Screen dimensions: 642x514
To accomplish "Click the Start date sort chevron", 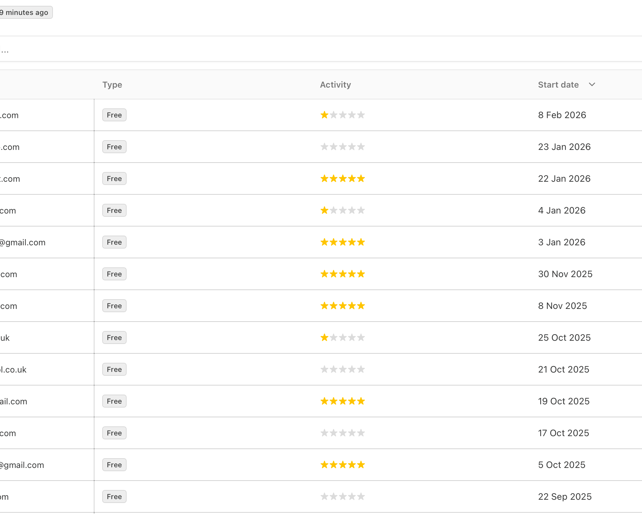I will point(592,85).
